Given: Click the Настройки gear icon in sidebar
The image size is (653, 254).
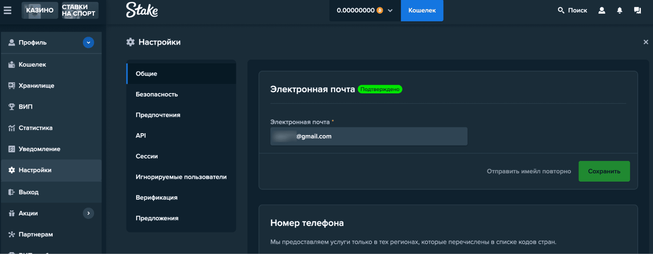Looking at the screenshot, I should [12, 170].
